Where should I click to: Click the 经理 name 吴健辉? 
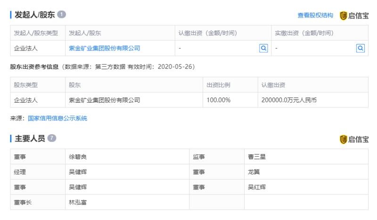tap(78, 172)
